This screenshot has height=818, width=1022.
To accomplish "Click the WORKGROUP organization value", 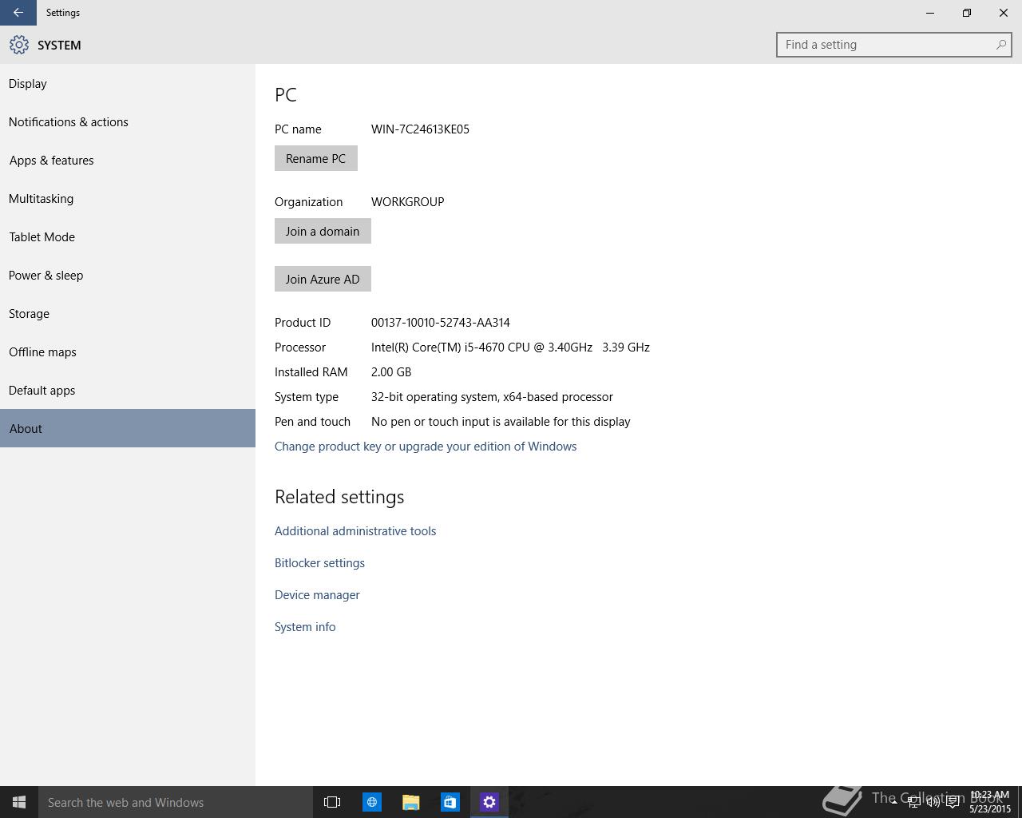I will click(407, 202).
